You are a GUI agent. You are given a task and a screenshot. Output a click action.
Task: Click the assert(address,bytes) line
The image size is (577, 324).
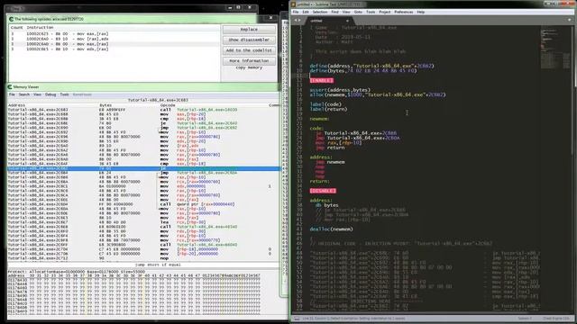[x=340, y=90]
